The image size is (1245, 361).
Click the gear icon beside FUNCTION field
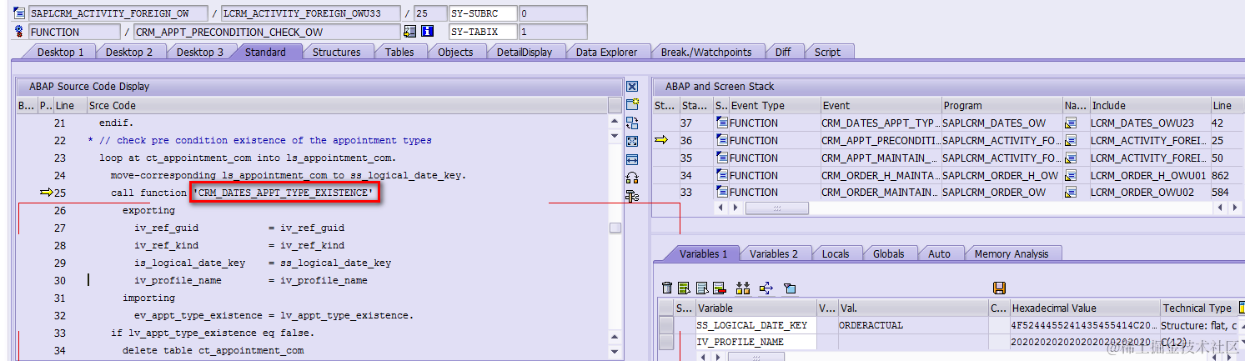coord(19,32)
